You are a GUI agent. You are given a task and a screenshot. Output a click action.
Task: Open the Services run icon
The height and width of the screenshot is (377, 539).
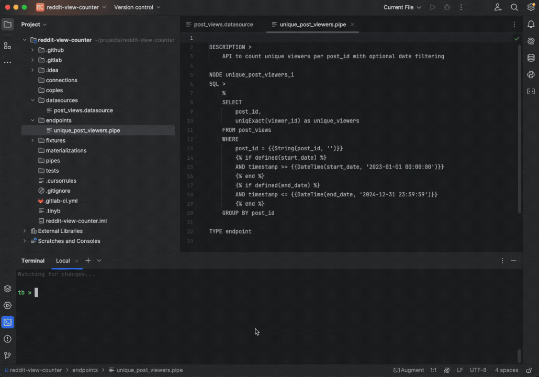(7, 305)
